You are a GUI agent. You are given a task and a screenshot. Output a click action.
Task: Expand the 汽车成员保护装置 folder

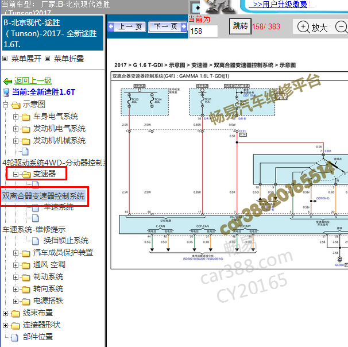(16, 253)
